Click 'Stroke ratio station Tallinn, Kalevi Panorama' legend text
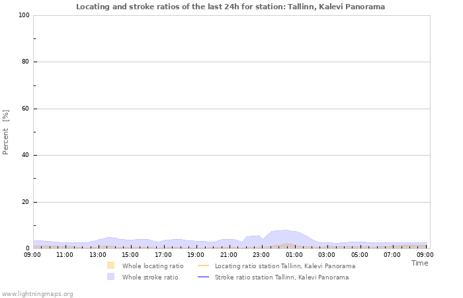463x298 pixels. tap(282, 277)
